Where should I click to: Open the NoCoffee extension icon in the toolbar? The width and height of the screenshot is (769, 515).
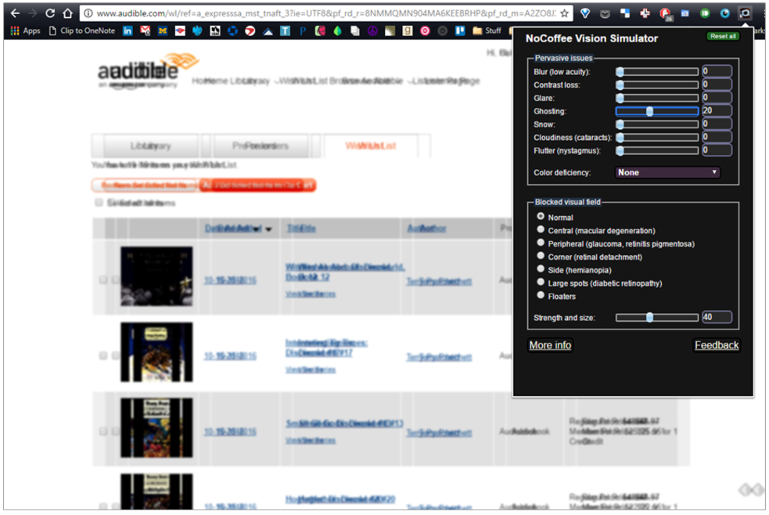745,13
